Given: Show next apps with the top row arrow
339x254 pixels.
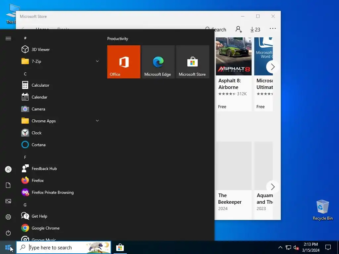Looking at the screenshot, I should click(x=272, y=67).
